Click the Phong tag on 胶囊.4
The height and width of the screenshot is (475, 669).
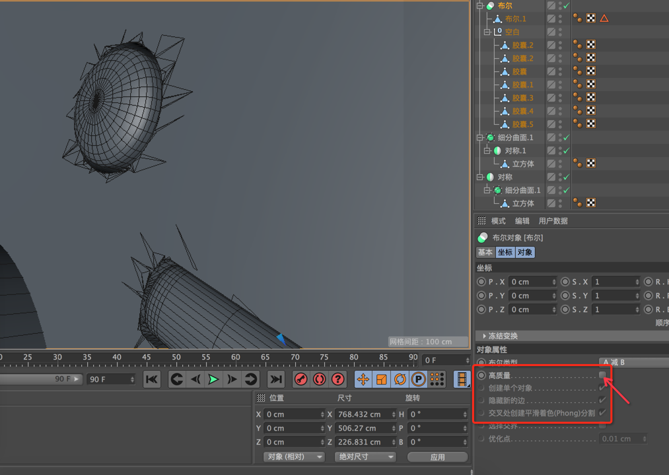[577, 110]
